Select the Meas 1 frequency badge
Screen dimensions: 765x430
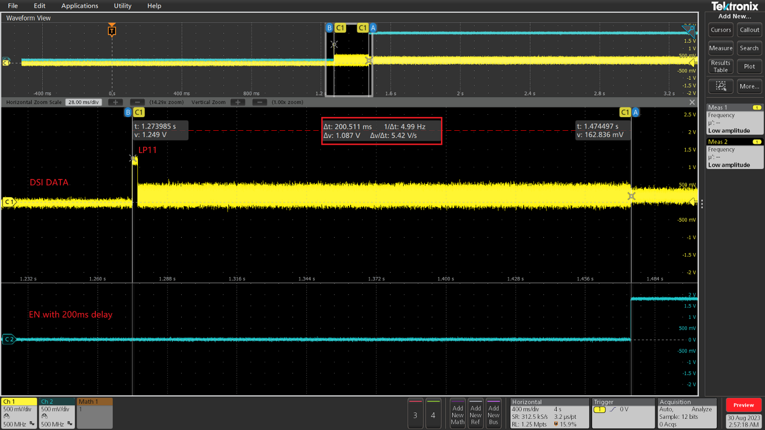tap(735, 119)
